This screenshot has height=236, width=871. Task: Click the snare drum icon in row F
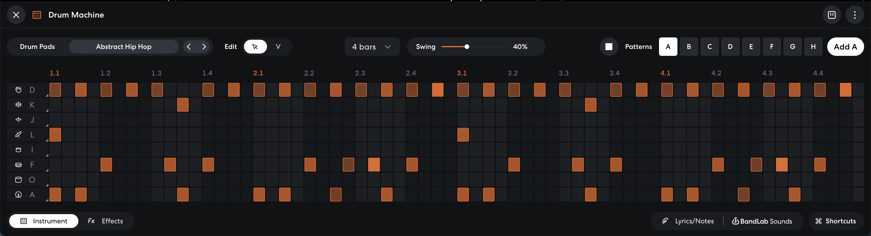[x=18, y=165]
